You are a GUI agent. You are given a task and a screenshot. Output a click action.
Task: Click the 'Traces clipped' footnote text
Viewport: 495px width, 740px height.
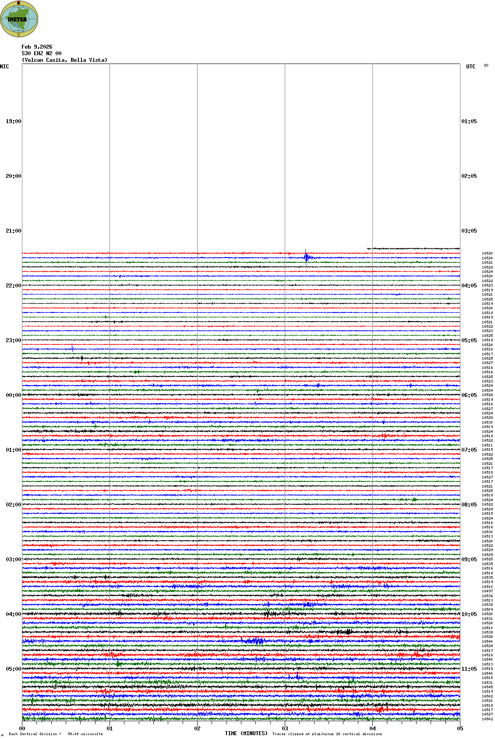pos(327,734)
